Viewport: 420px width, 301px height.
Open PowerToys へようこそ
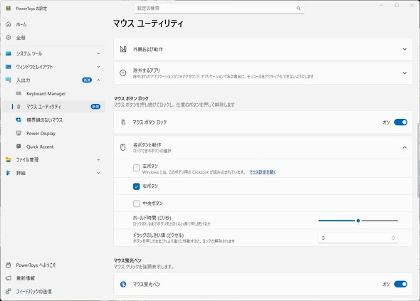point(53,265)
